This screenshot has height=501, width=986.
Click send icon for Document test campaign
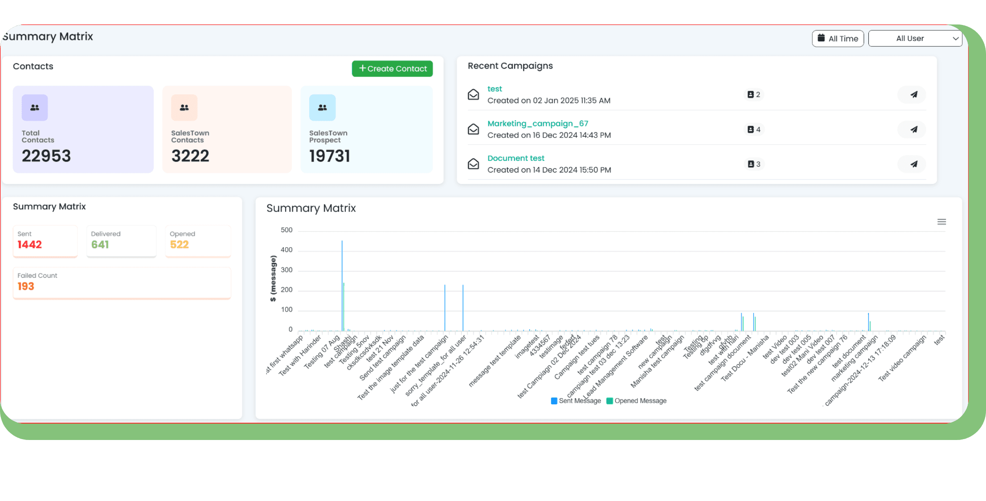point(913,164)
